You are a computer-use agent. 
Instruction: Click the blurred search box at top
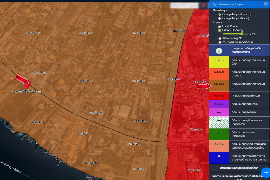[x=184, y=5]
